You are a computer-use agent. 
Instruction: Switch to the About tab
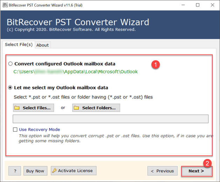coord(43,45)
